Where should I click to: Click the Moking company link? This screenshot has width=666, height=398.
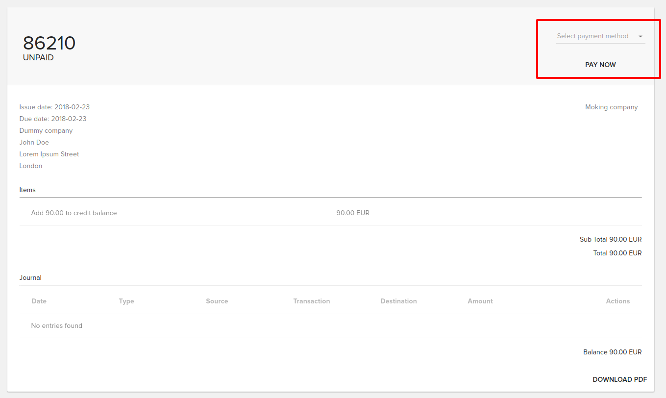point(611,107)
